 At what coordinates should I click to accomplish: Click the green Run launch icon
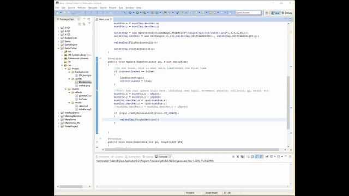137,13
